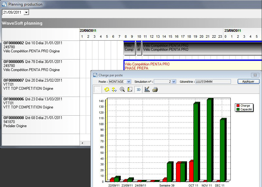Viewport: 262px width, 187px height.
Task: Click the tall green NOV 11 capacity bar
Action: [x=210, y=140]
